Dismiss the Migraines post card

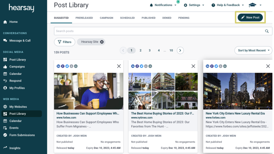[x=119, y=66]
